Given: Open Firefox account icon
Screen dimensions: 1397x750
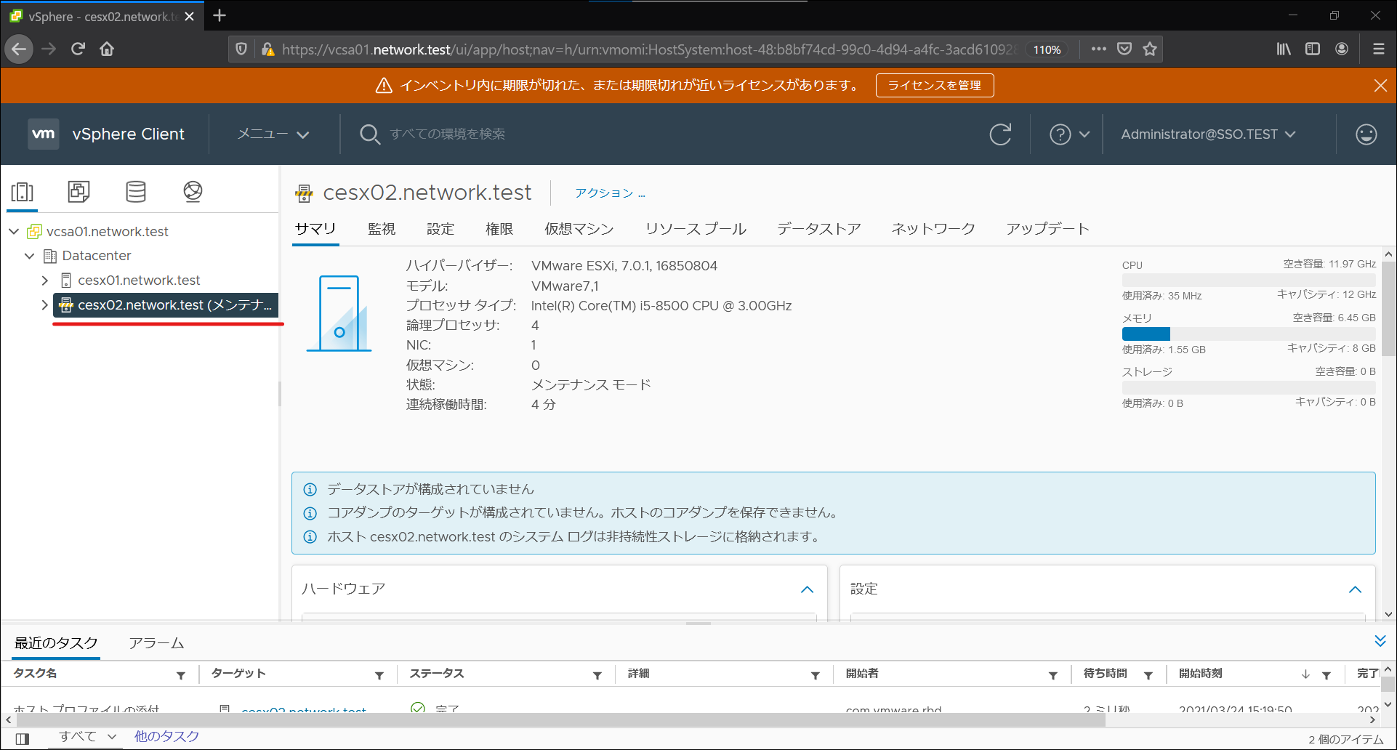Looking at the screenshot, I should [x=1342, y=49].
